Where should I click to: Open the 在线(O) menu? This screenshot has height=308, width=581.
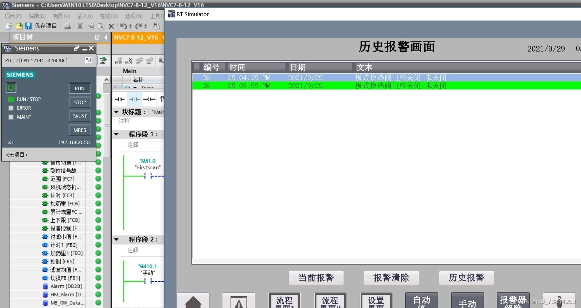(109, 16)
